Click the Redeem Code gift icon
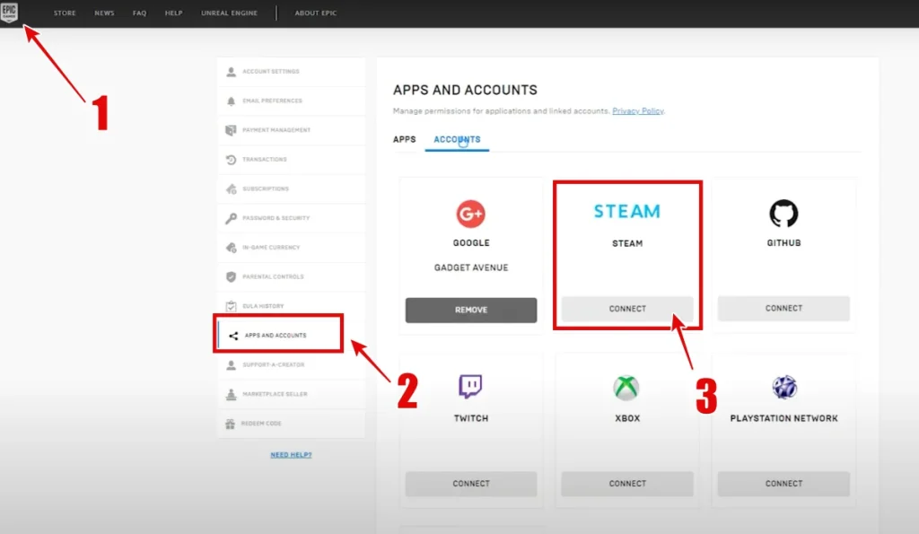 click(231, 424)
